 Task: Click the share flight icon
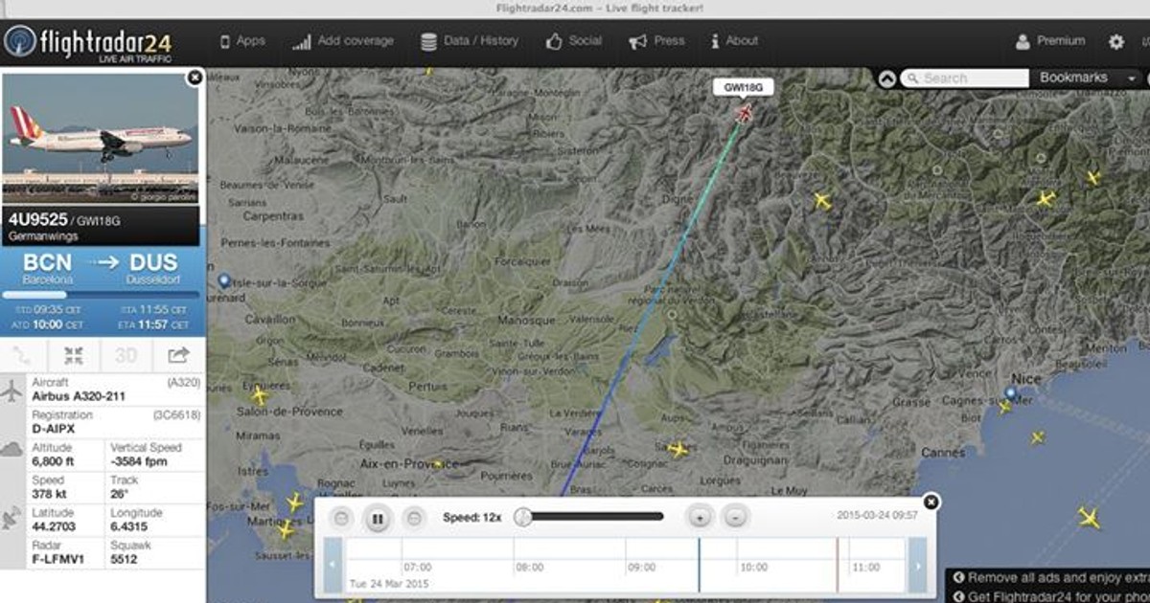(x=178, y=356)
